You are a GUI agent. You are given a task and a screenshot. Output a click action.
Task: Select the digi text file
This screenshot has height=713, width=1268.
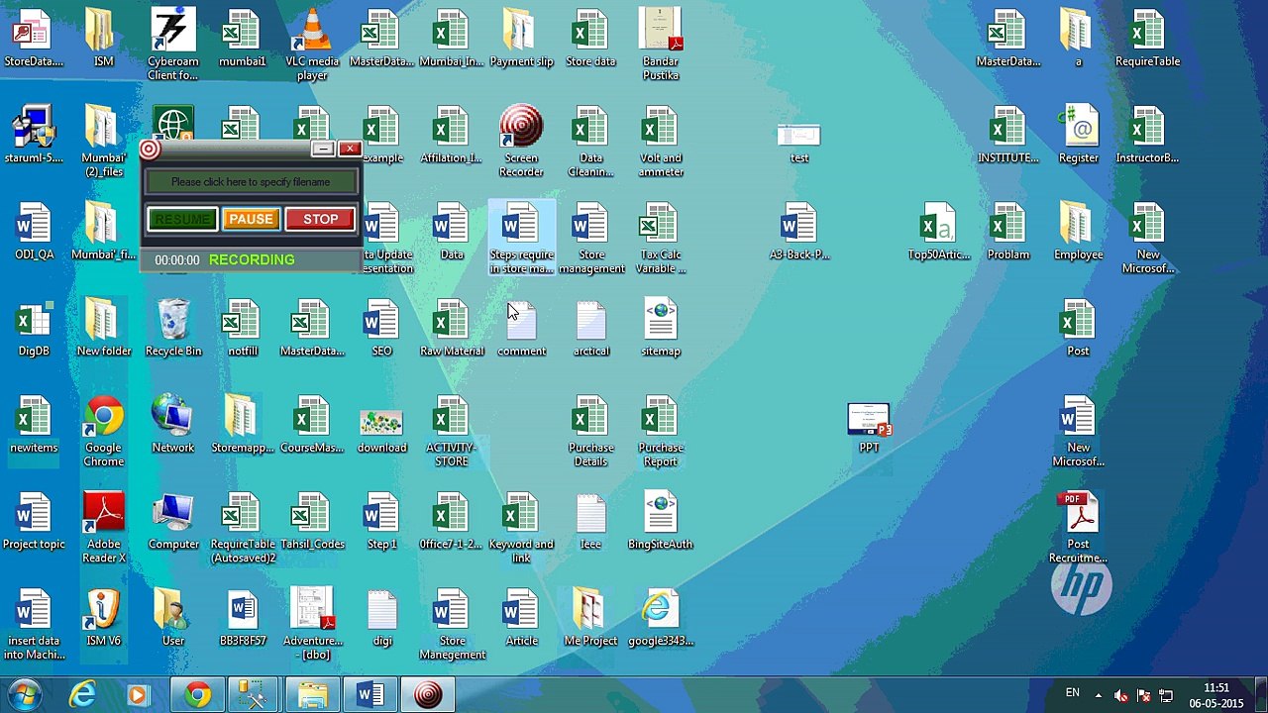pos(381,618)
